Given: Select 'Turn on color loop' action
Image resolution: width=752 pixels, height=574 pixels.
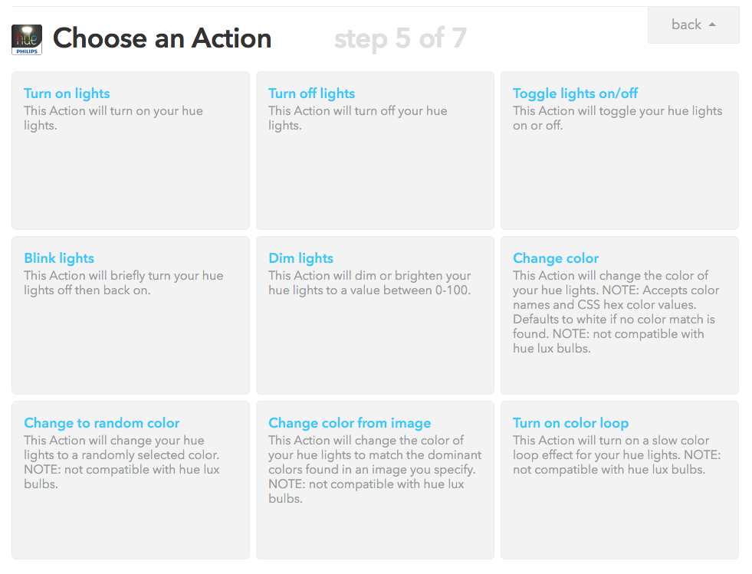Looking at the screenshot, I should tap(571, 423).
